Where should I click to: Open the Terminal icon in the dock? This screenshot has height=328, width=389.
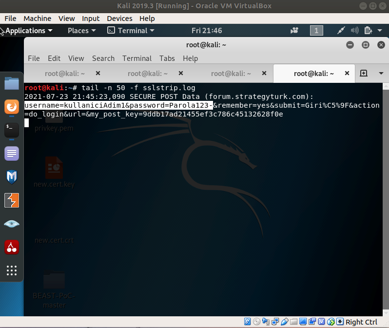pyautogui.click(x=11, y=130)
